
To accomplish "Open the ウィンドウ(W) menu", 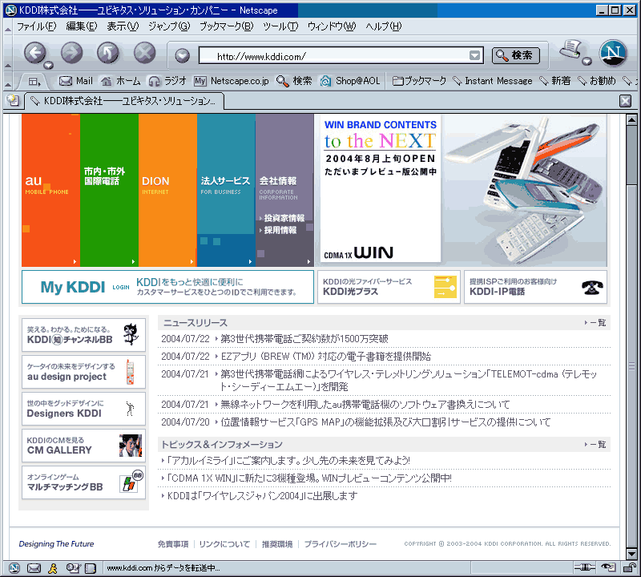I will [x=332, y=26].
